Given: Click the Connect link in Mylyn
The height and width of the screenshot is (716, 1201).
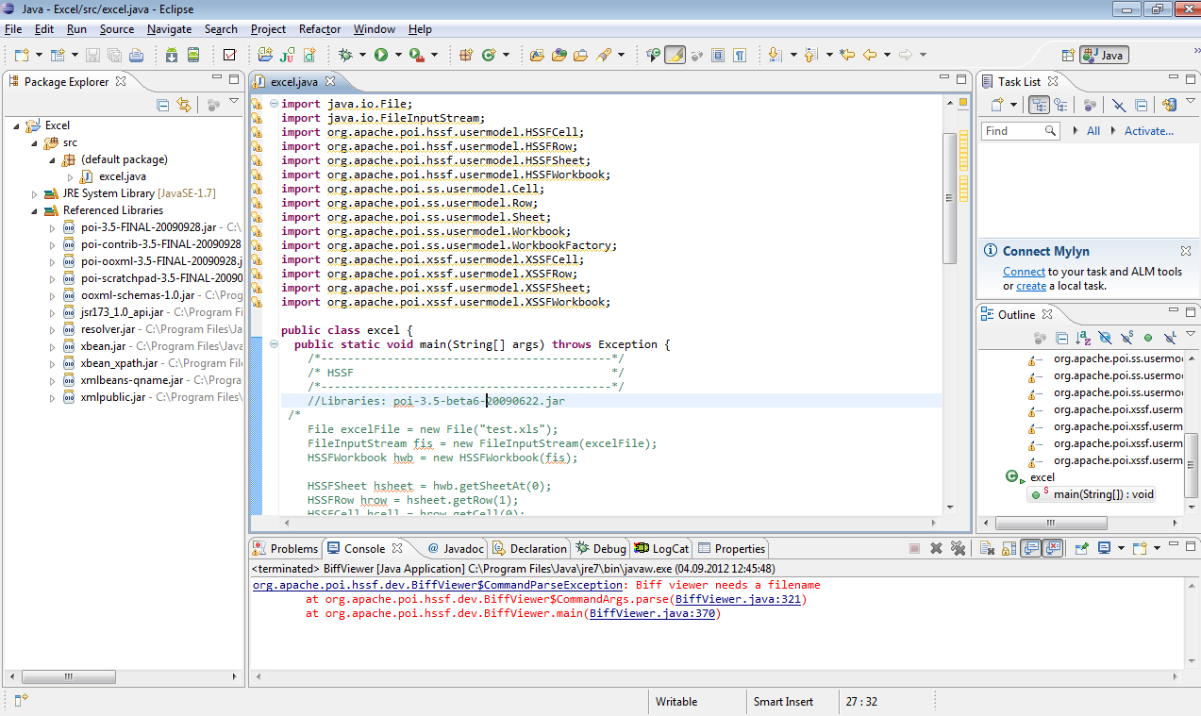Looking at the screenshot, I should tap(1024, 272).
